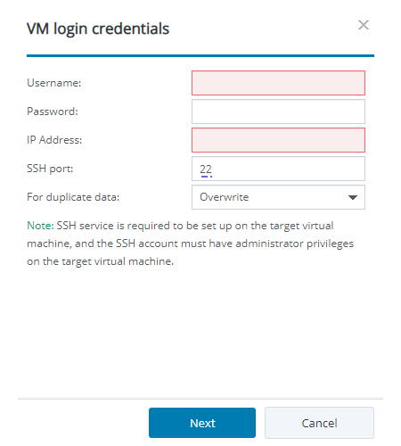The height and width of the screenshot is (446, 401).
Task: Click the Next button
Action: [x=202, y=423]
